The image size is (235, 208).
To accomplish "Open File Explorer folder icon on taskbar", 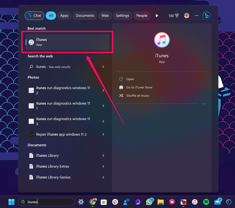I will (160, 202).
